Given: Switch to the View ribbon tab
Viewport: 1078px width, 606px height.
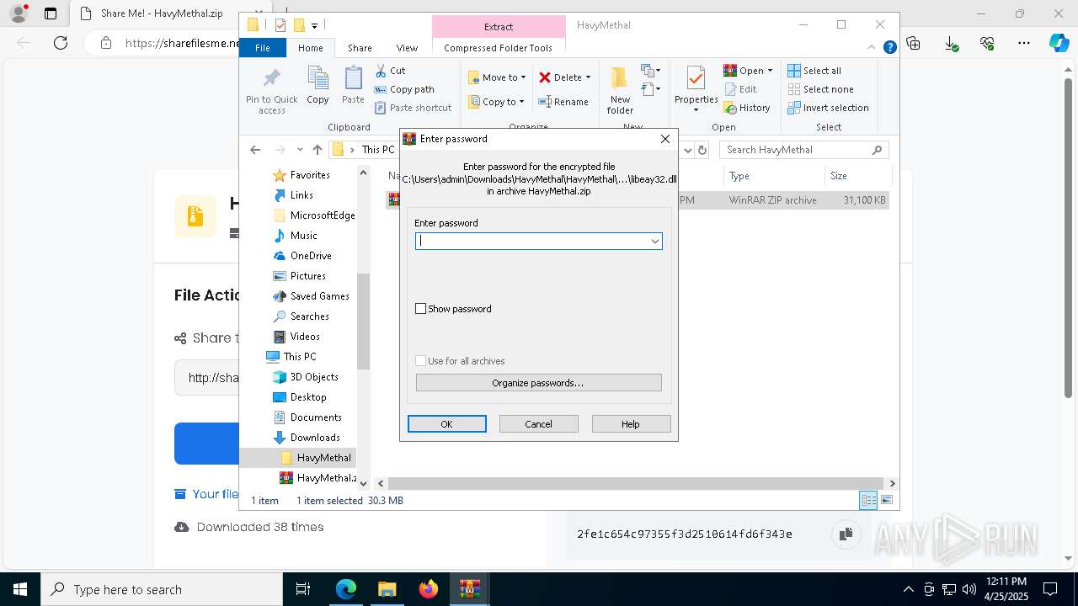Looking at the screenshot, I should click(x=407, y=48).
